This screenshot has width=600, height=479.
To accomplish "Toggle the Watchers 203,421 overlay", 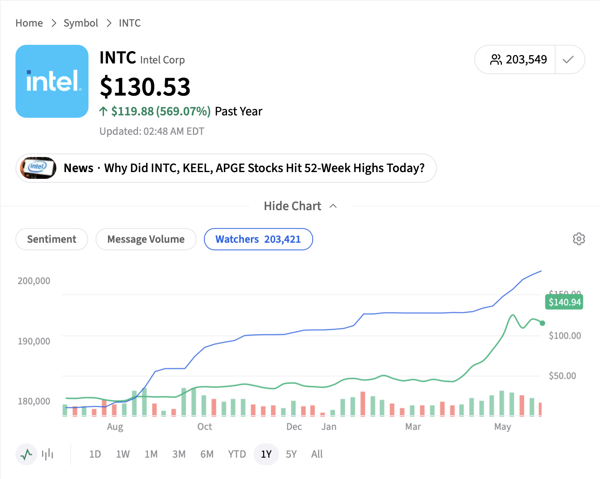I will click(258, 239).
